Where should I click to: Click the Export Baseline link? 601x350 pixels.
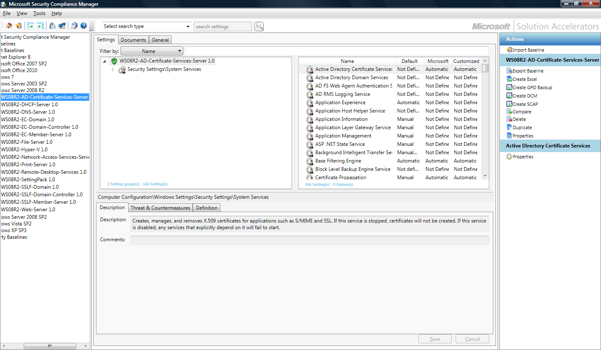click(528, 71)
